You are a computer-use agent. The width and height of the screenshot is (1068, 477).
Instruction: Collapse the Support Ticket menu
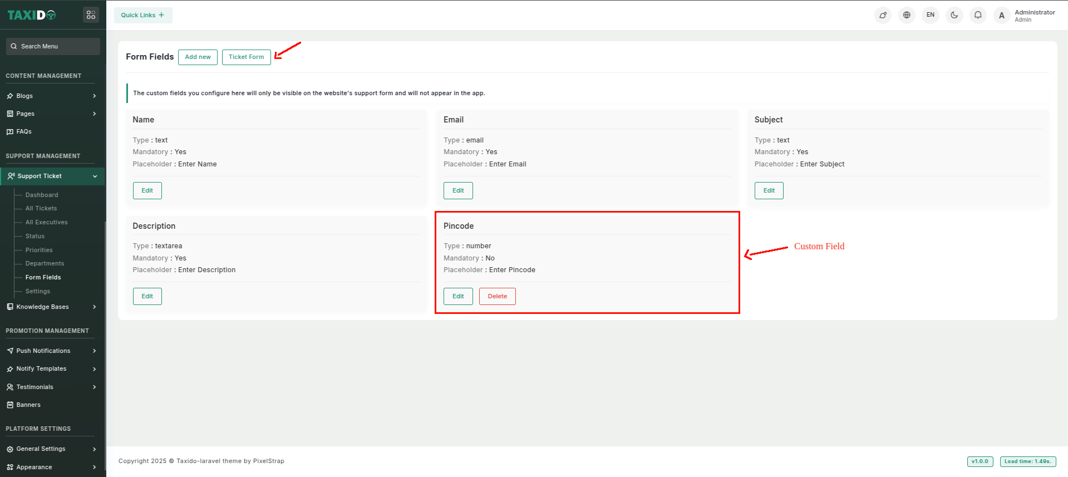pos(52,176)
